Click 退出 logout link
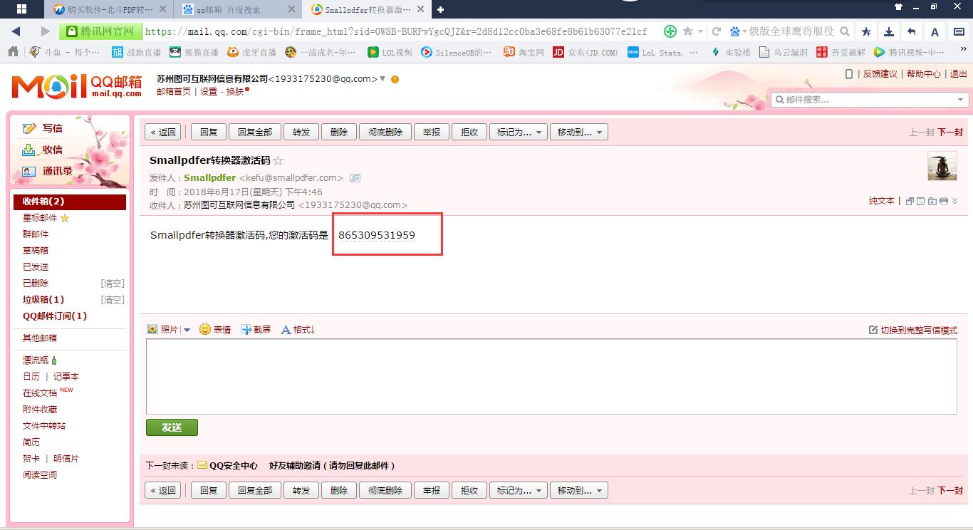This screenshot has height=530, width=973. coord(959,74)
